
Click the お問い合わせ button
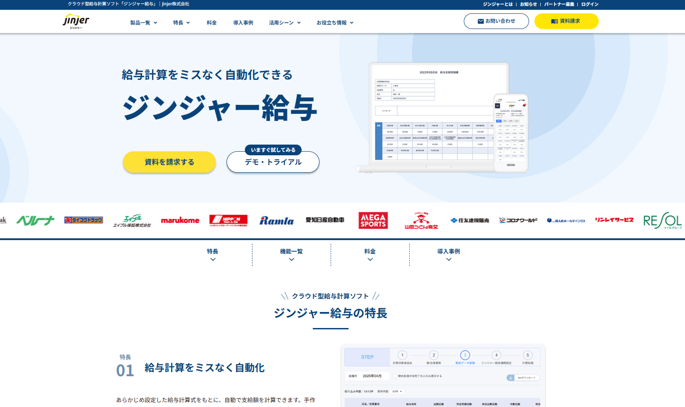[x=496, y=21]
